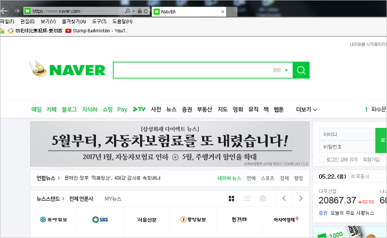Click the browser Forward arrow button
The width and height of the screenshot is (387, 238).
pos(17,11)
